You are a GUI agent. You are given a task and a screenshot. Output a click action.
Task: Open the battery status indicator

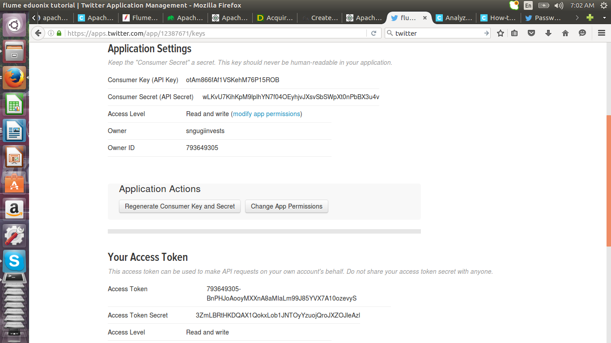pyautogui.click(x=543, y=5)
